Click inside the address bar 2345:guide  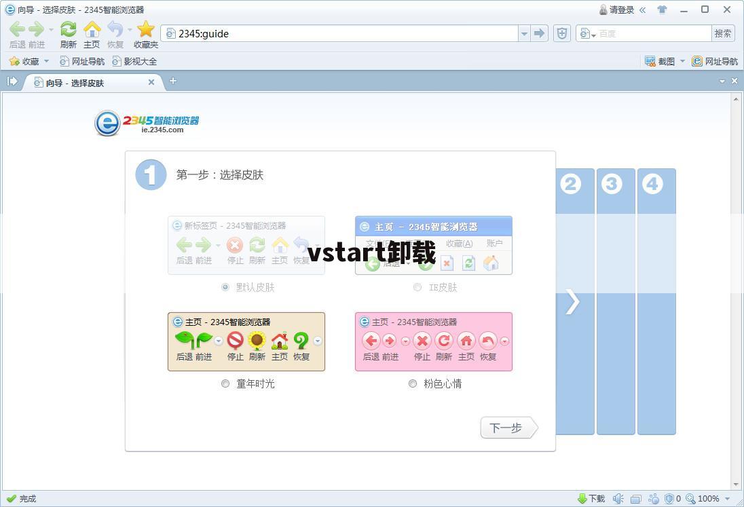(x=341, y=33)
